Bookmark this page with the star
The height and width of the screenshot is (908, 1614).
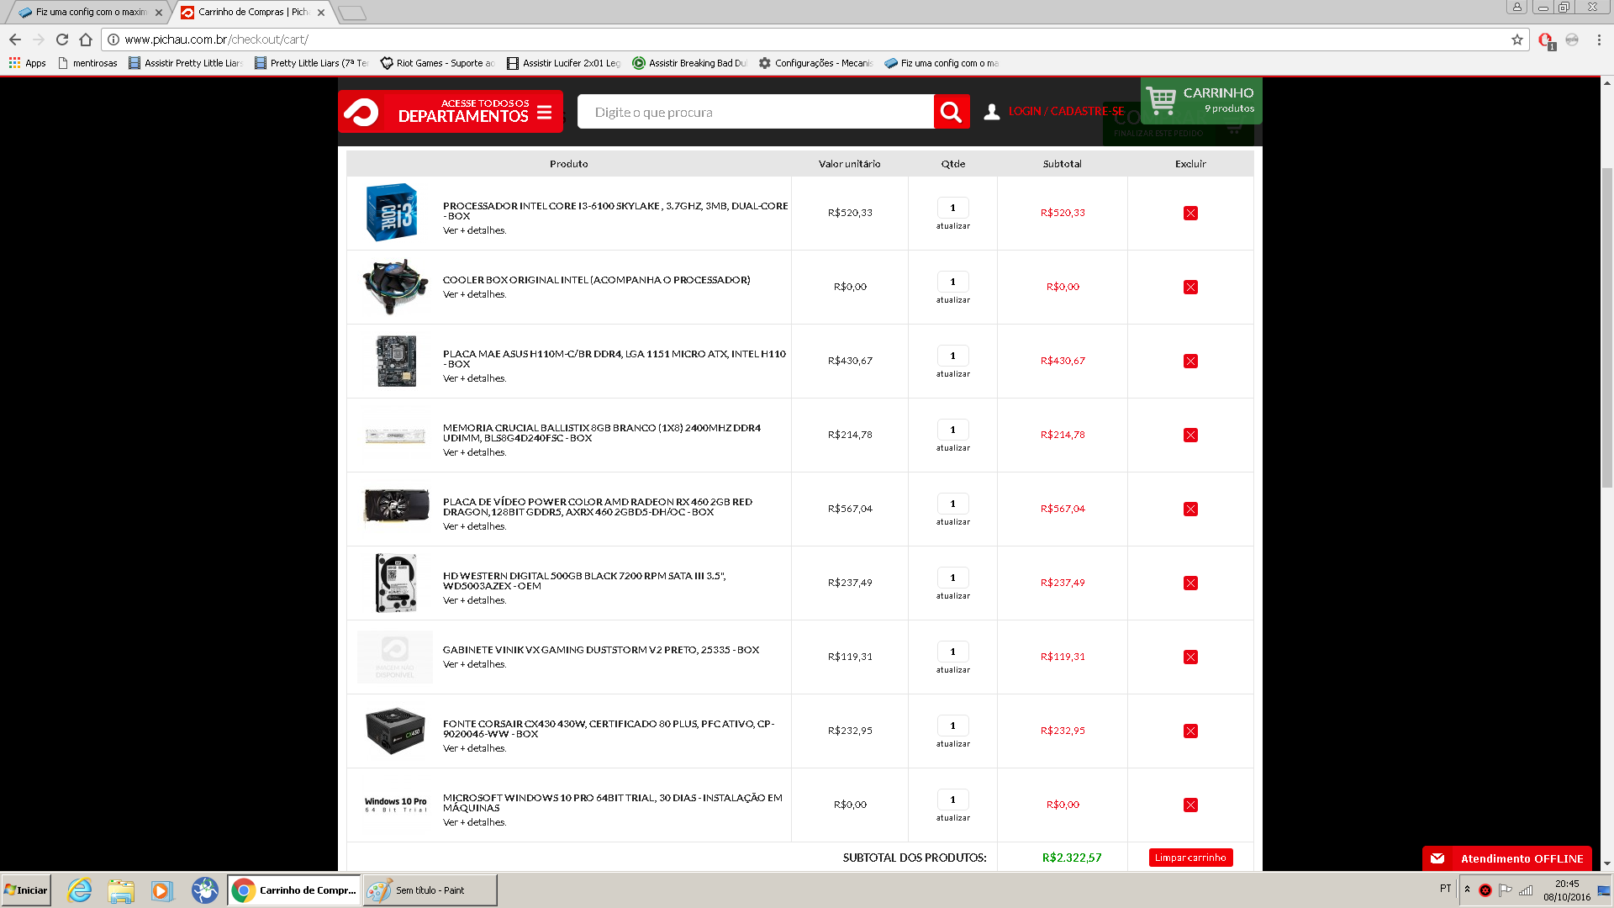1517,40
